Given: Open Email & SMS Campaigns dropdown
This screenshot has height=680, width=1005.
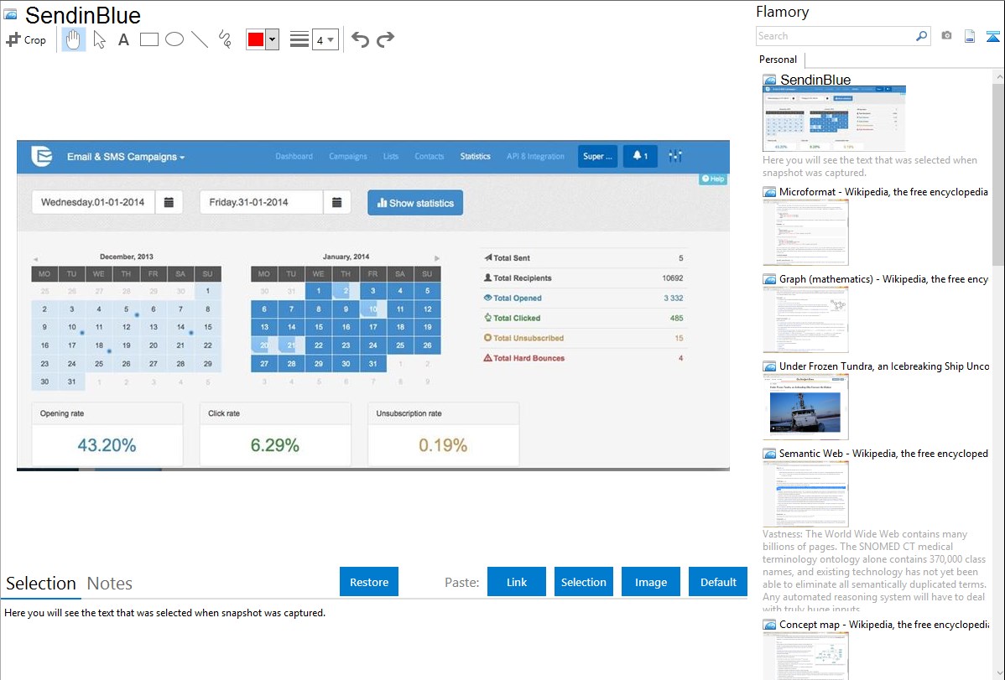Looking at the screenshot, I should pos(126,157).
